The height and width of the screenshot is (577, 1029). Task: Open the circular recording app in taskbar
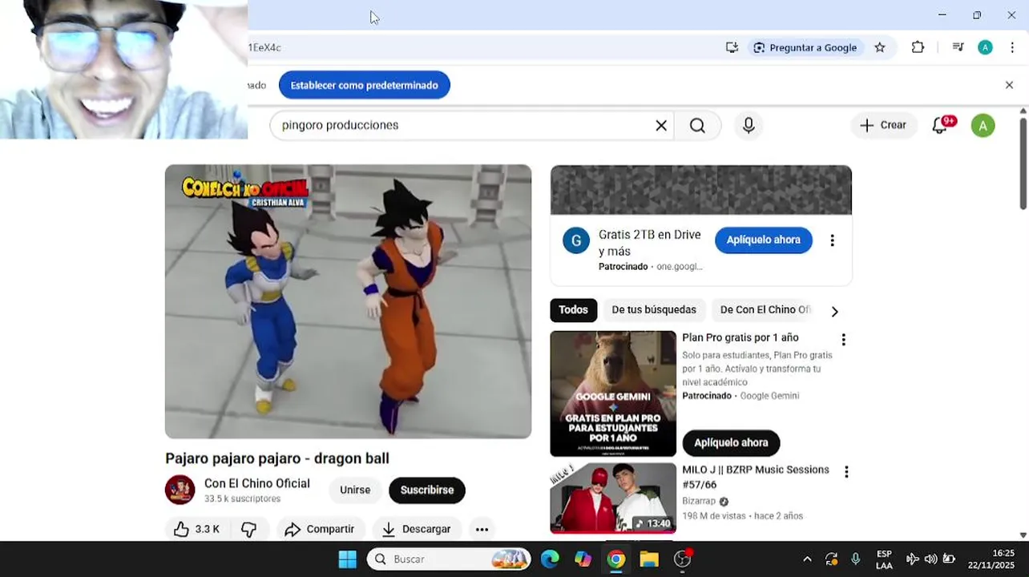(683, 559)
